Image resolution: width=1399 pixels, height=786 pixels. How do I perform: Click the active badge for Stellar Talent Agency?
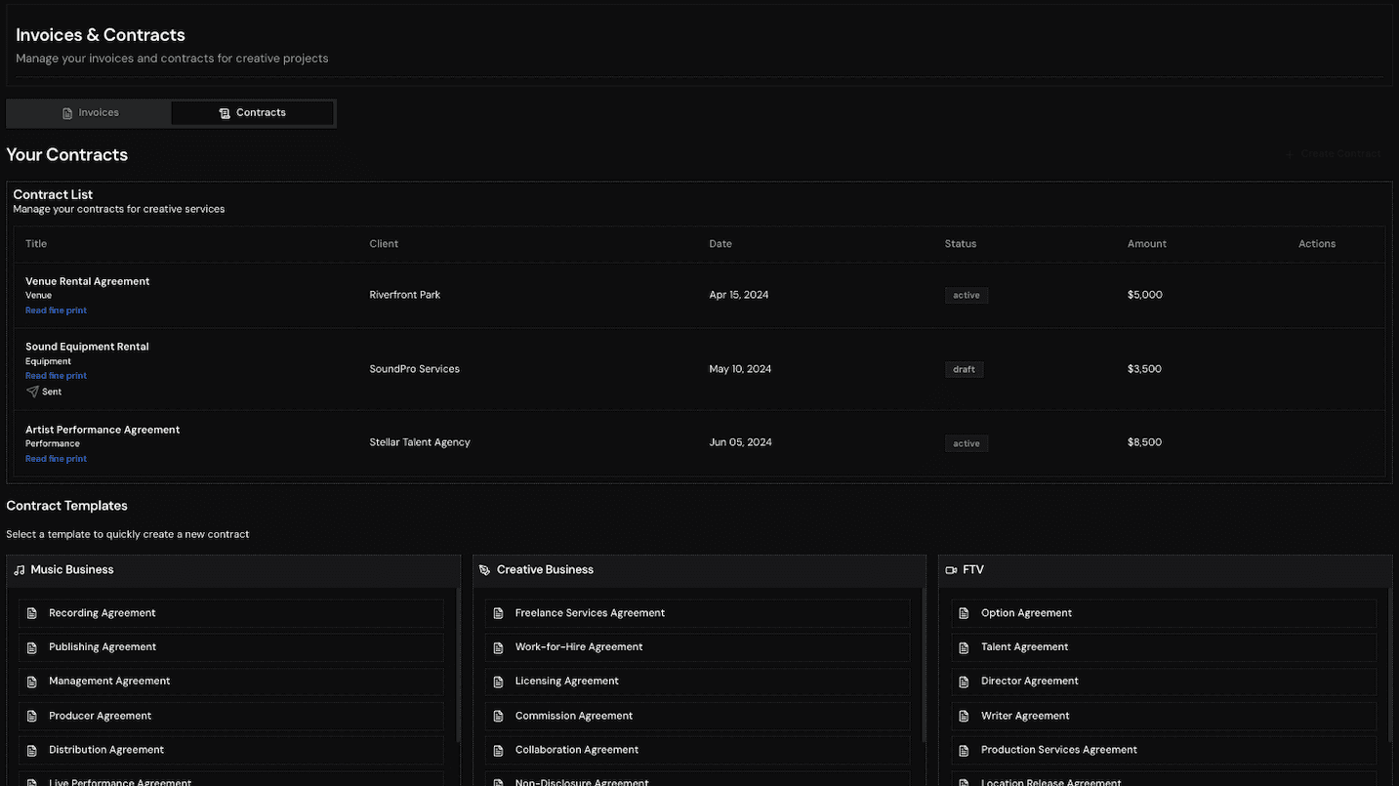click(967, 443)
